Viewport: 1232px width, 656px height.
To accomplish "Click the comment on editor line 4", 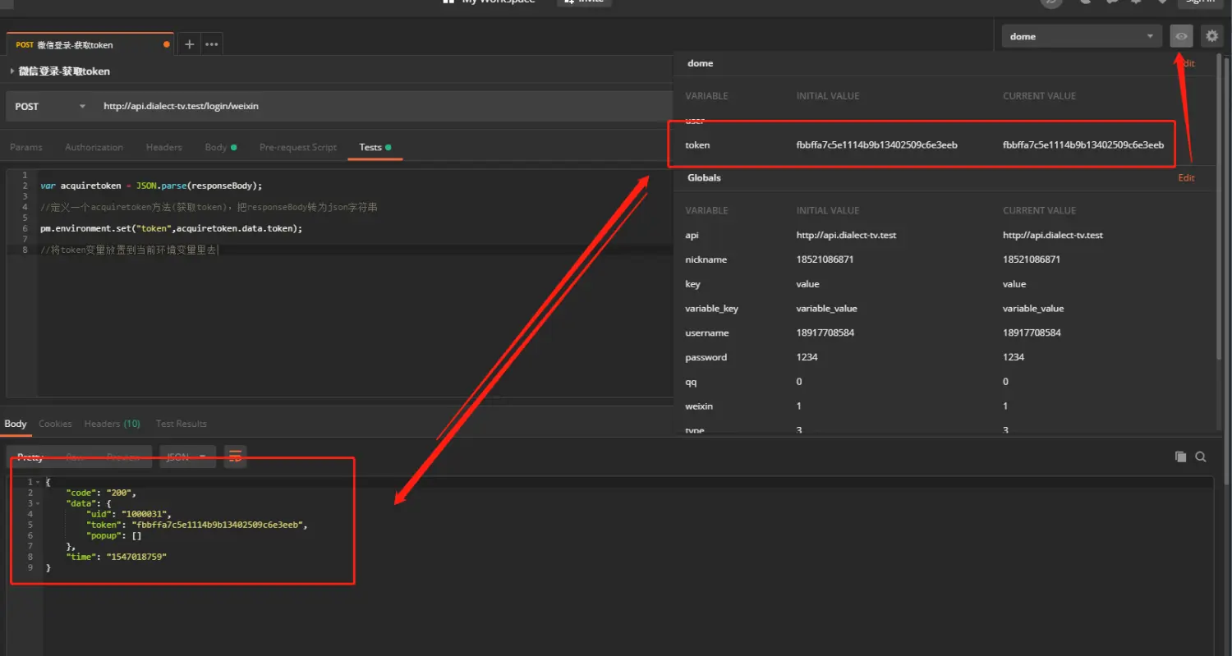I will click(x=209, y=207).
